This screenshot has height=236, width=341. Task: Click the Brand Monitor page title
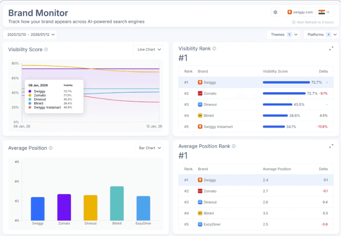tap(38, 13)
